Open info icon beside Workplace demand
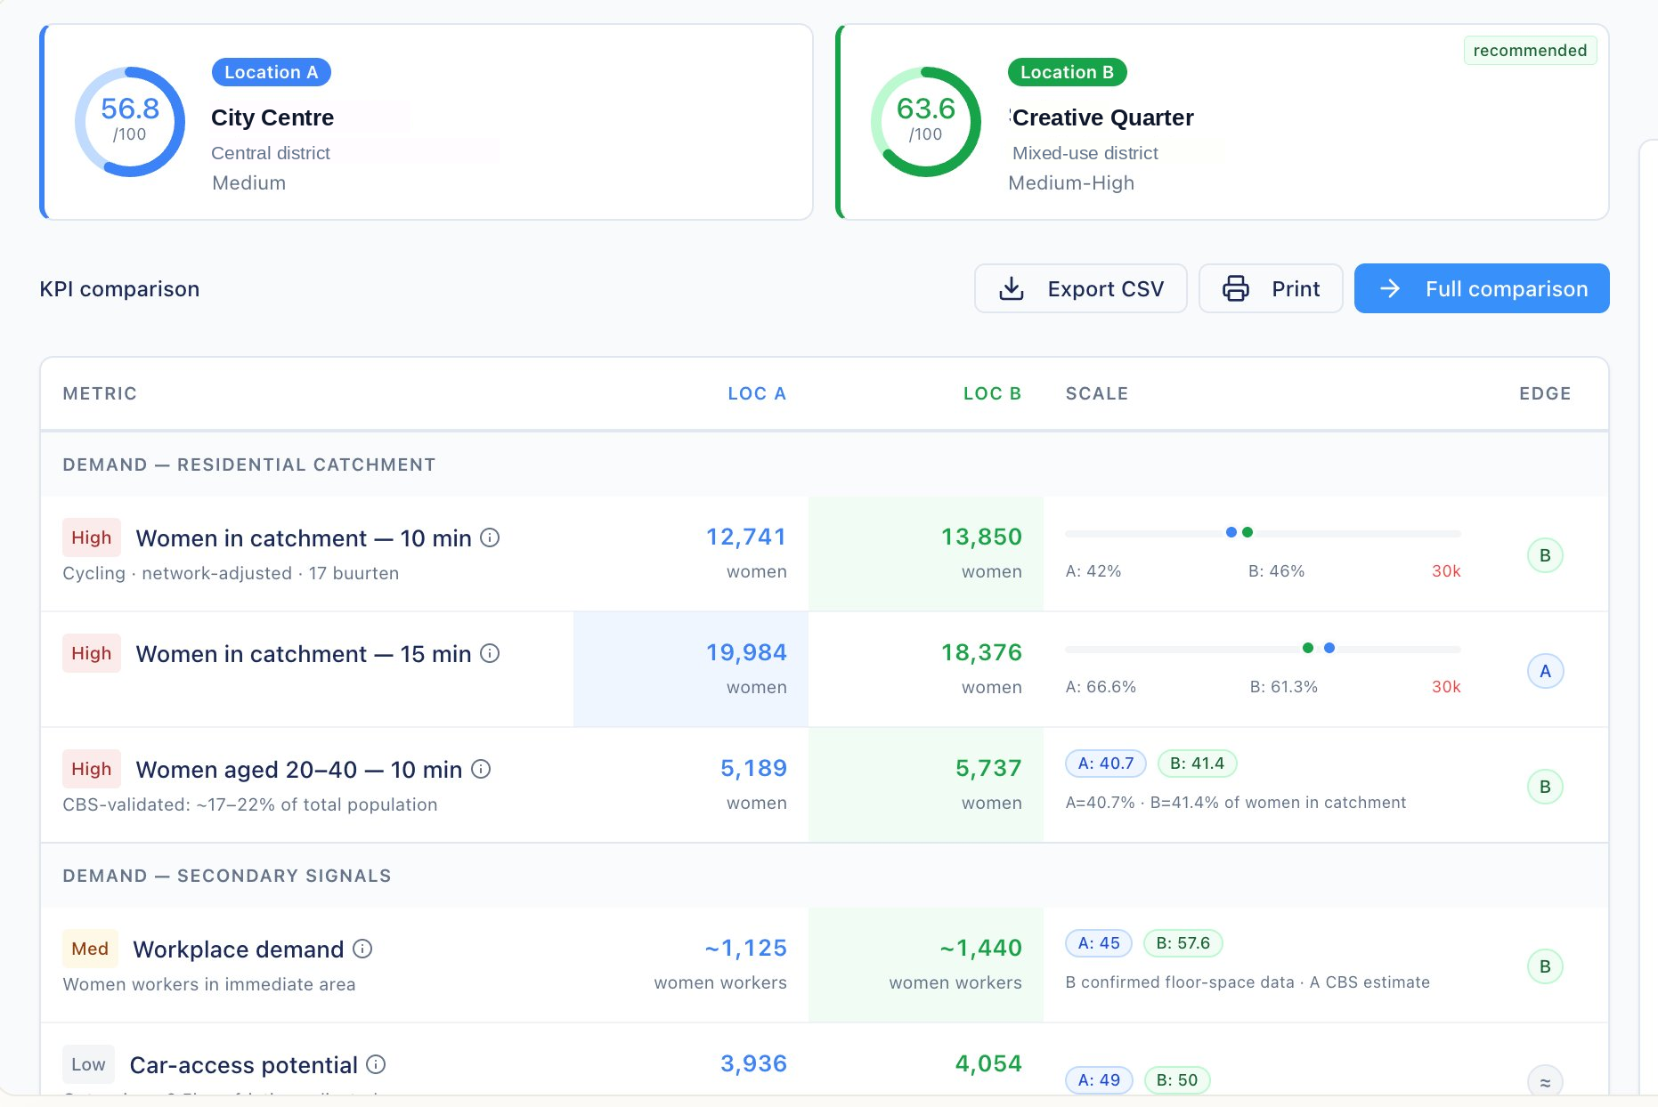The width and height of the screenshot is (1658, 1107). point(362,949)
